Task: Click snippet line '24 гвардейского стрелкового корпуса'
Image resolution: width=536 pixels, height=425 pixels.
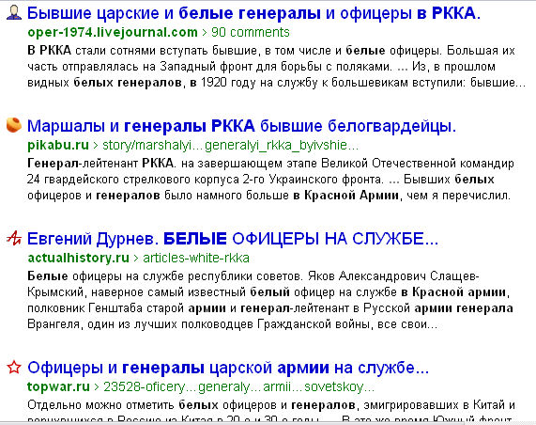Action: coord(261,179)
